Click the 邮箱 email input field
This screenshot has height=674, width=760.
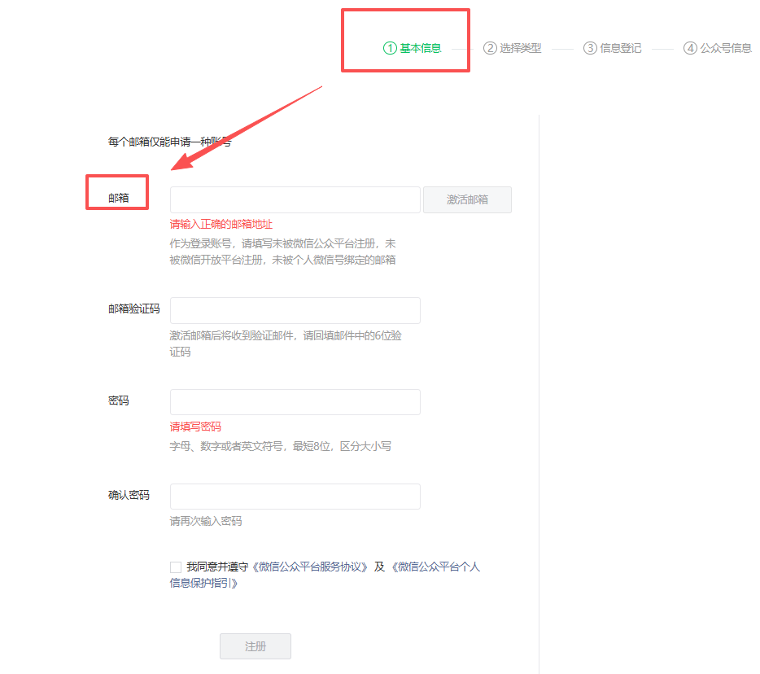(295, 199)
